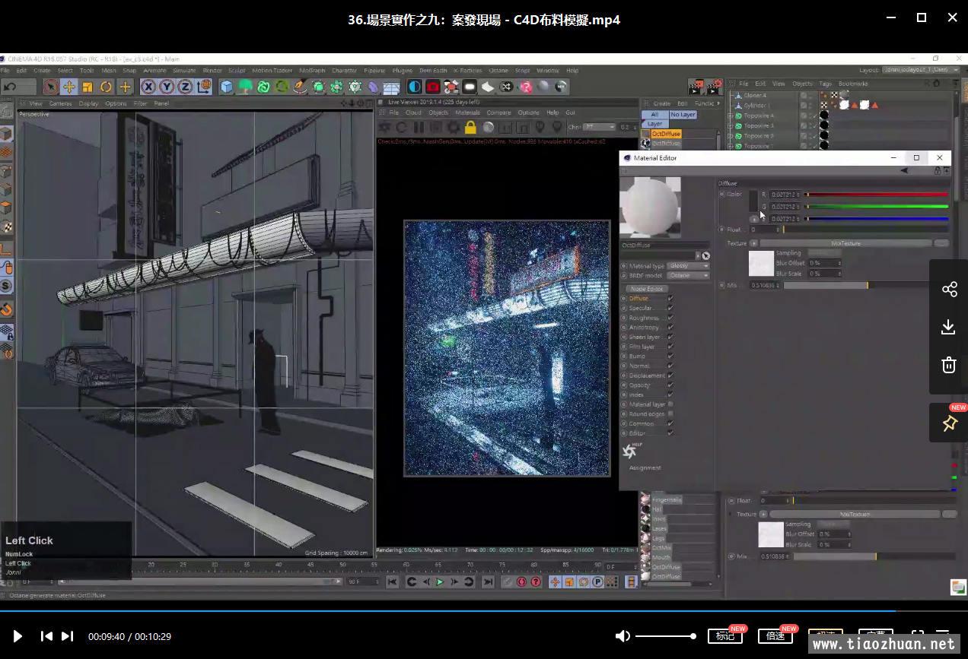Toggle the X axis lock
This screenshot has width=968, height=659.
(148, 87)
